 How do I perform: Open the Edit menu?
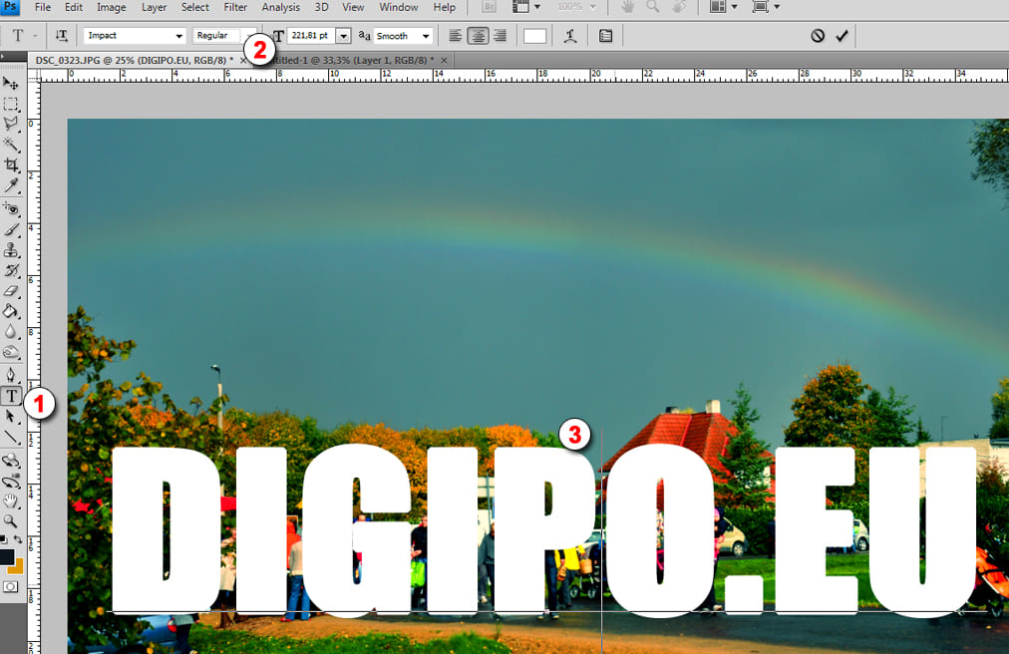(x=74, y=7)
